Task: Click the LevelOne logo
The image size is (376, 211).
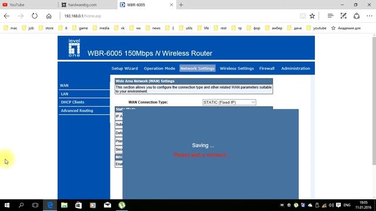Action: point(75,48)
